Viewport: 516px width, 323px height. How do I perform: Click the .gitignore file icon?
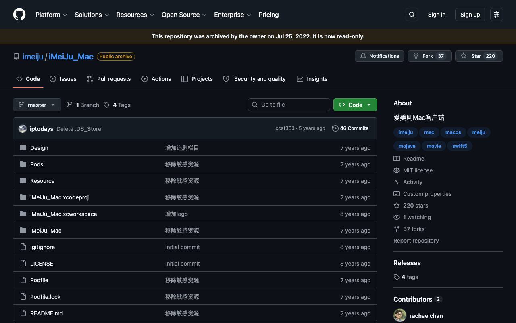point(23,247)
